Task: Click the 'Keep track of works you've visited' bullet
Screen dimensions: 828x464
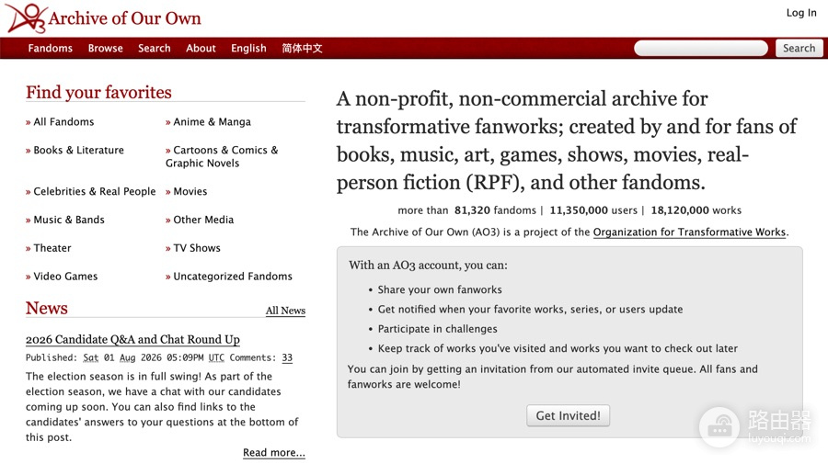Action: pos(558,348)
